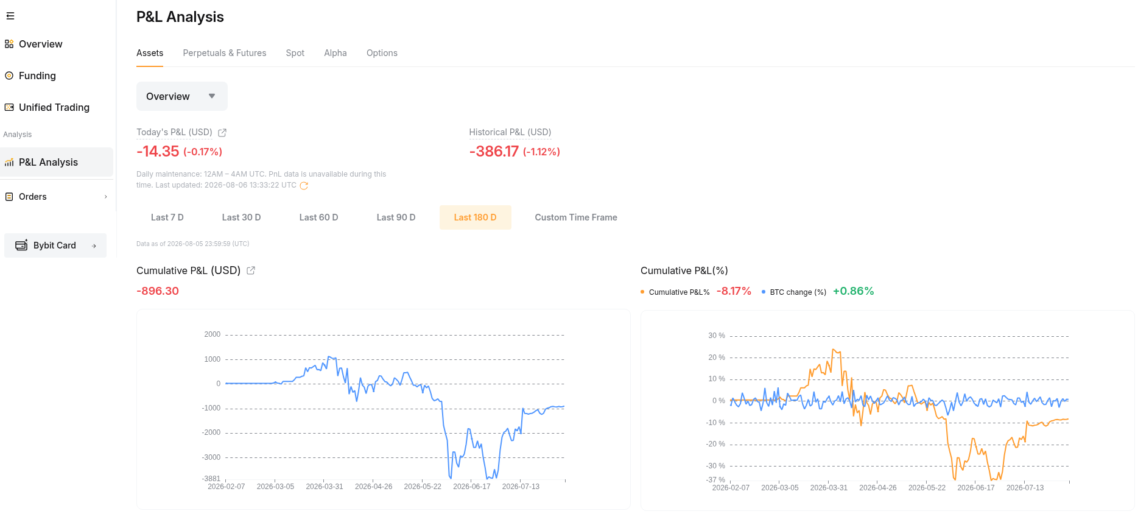Click the -896.30 cumulative P&L value
The width and height of the screenshot is (1138, 525).
(x=158, y=291)
